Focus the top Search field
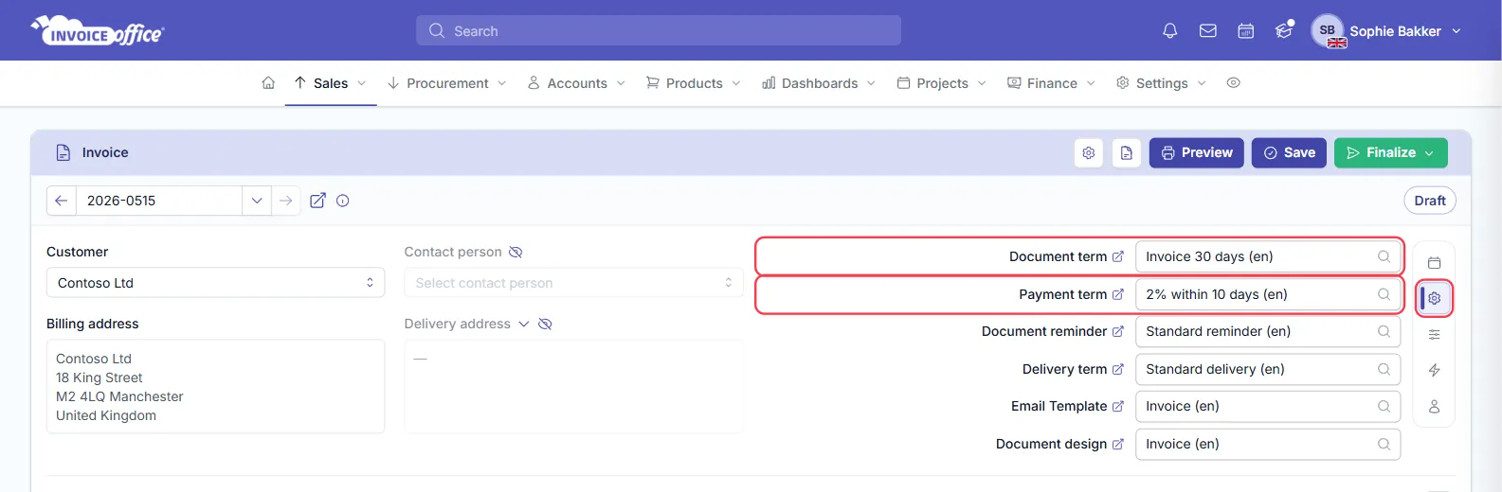 [x=659, y=30]
